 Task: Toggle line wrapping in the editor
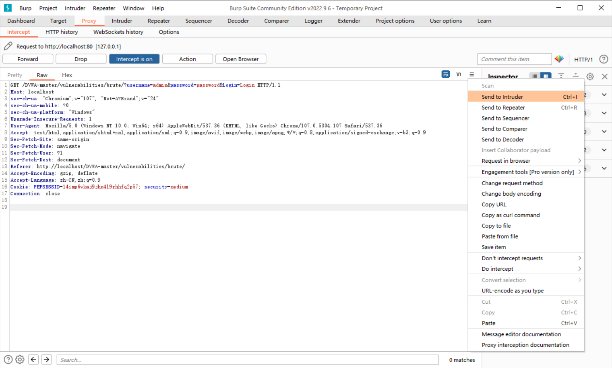[x=445, y=74]
